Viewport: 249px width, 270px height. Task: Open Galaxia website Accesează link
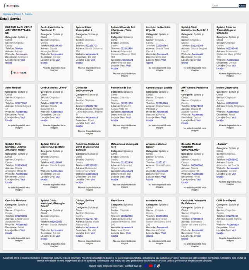pos(233,168)
